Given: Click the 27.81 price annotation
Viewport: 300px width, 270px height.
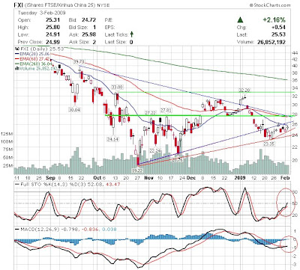Looking at the screenshot, I should pos(166,110).
